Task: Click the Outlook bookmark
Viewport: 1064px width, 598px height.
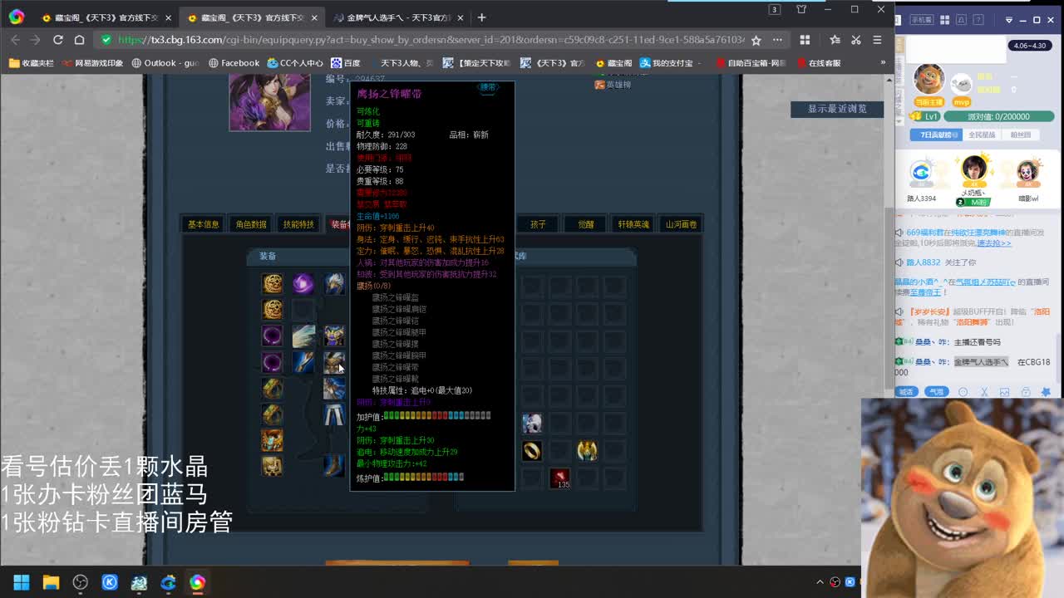Action: (x=165, y=63)
